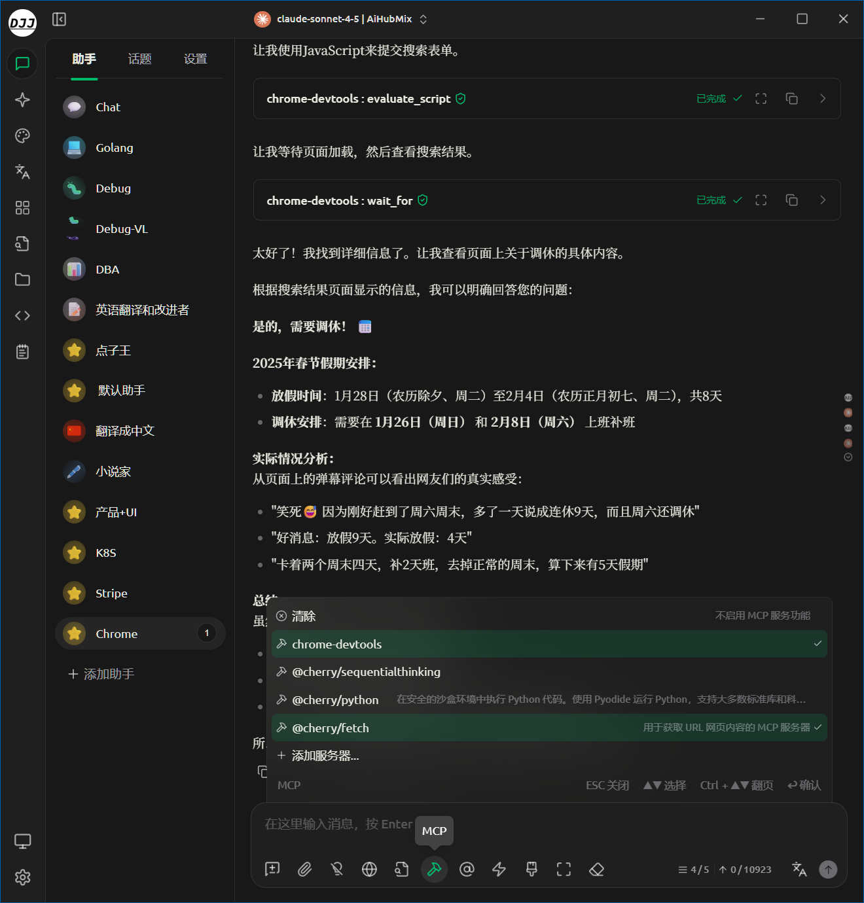
Task: Open the claude-sonnet-4-5 model selector
Action: 341,19
